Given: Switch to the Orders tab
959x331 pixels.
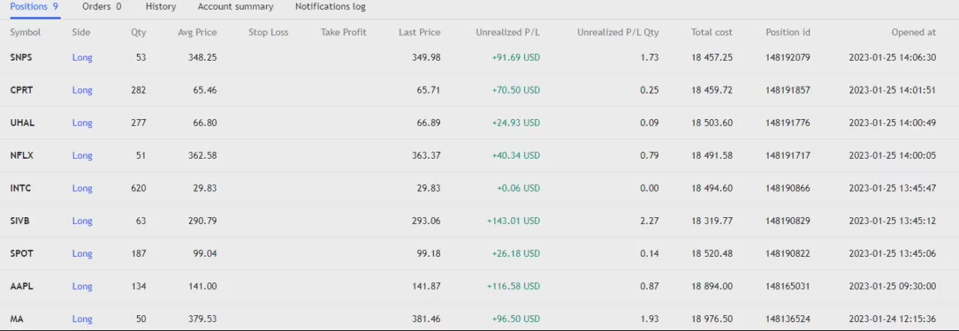Looking at the screenshot, I should [x=102, y=7].
